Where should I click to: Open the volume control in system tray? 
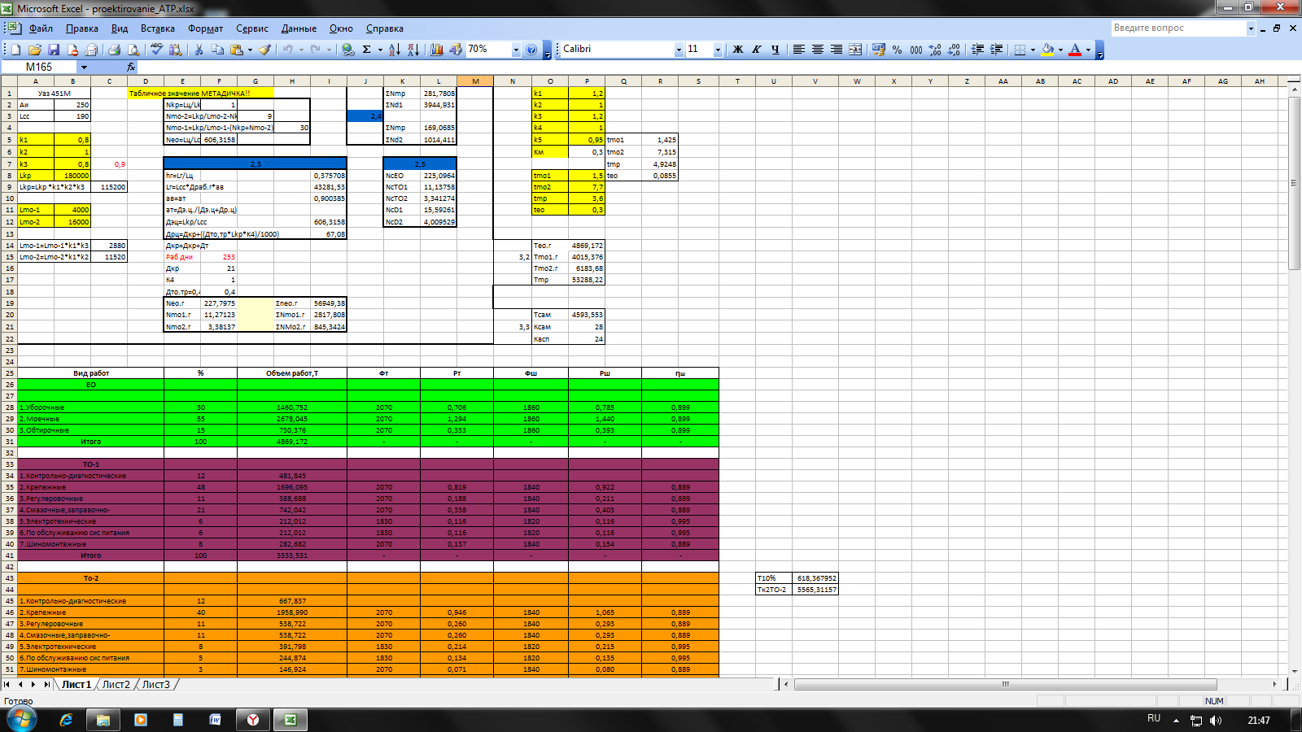[1216, 721]
